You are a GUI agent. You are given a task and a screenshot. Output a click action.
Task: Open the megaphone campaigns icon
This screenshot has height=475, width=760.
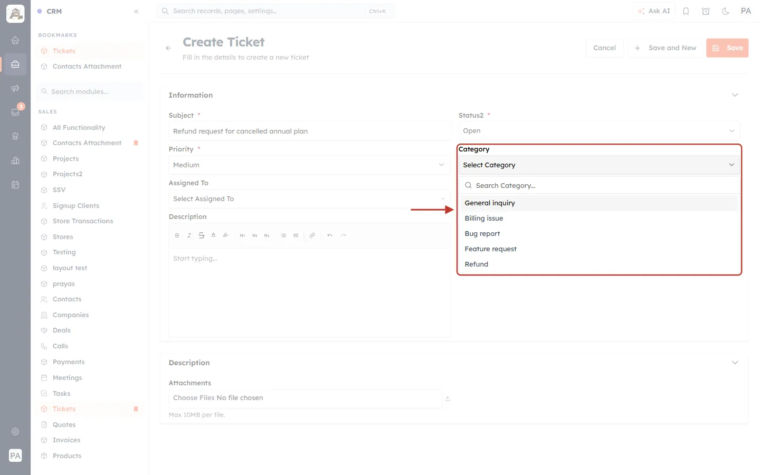(15, 88)
